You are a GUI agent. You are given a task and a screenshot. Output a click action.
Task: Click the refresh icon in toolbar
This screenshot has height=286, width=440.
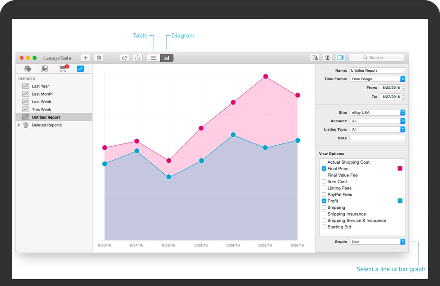pyautogui.click(x=125, y=58)
